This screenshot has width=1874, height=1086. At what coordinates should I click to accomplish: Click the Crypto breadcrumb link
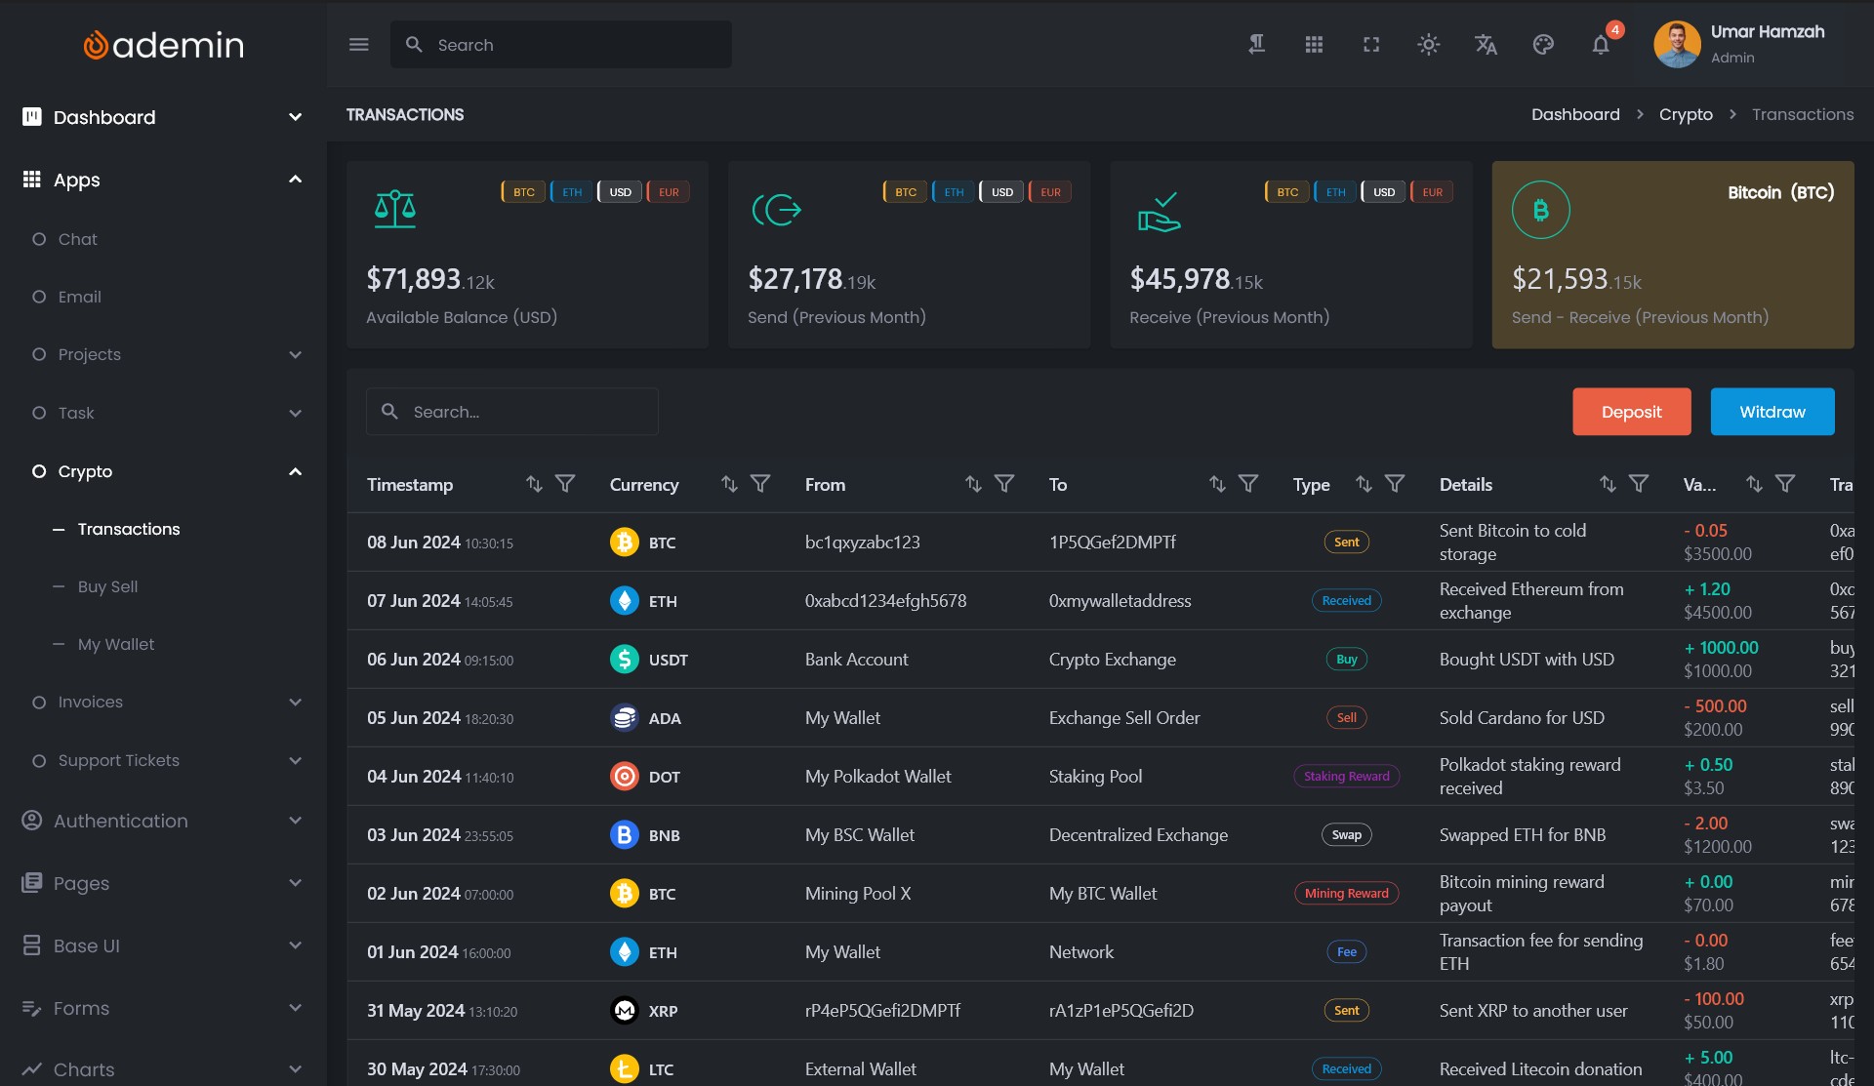point(1685,114)
